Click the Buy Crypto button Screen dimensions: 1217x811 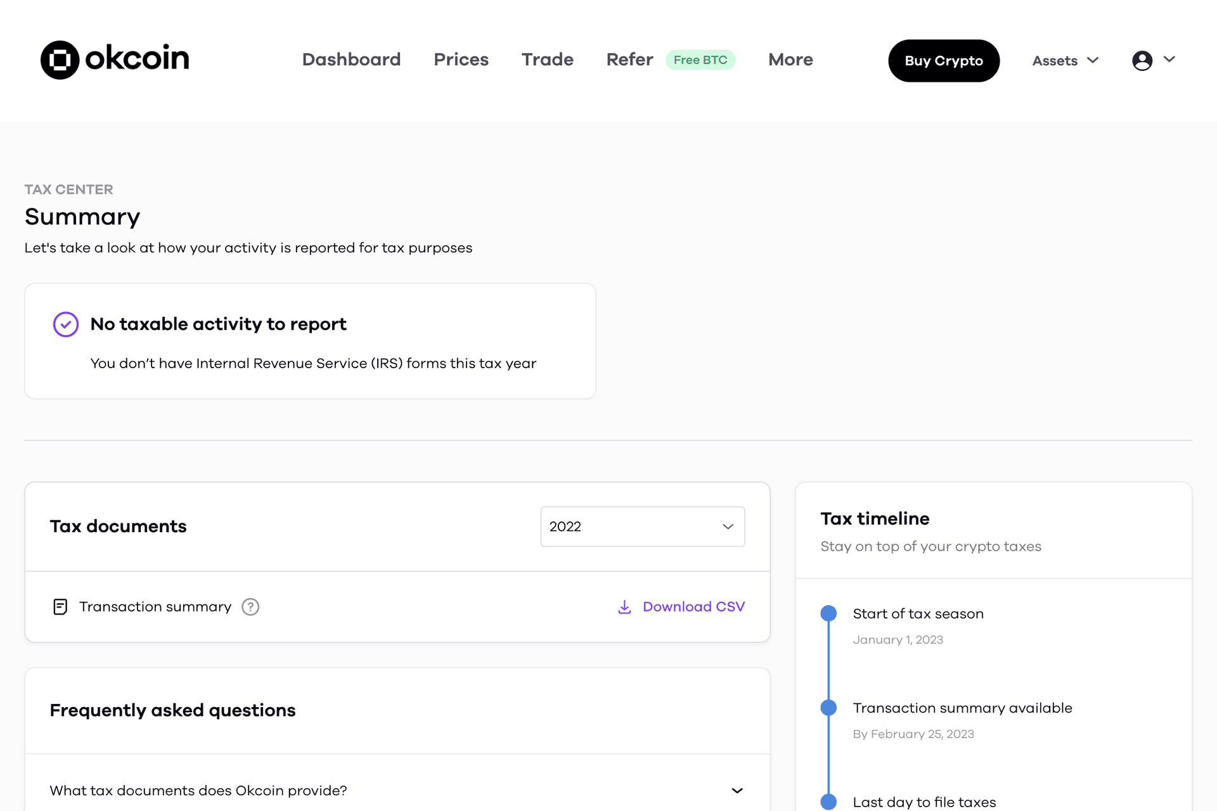(x=944, y=60)
